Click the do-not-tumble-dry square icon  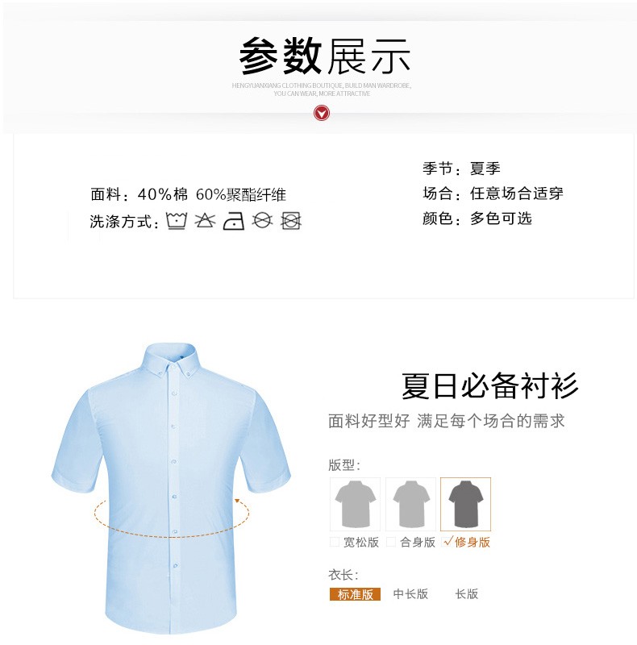[x=290, y=221]
